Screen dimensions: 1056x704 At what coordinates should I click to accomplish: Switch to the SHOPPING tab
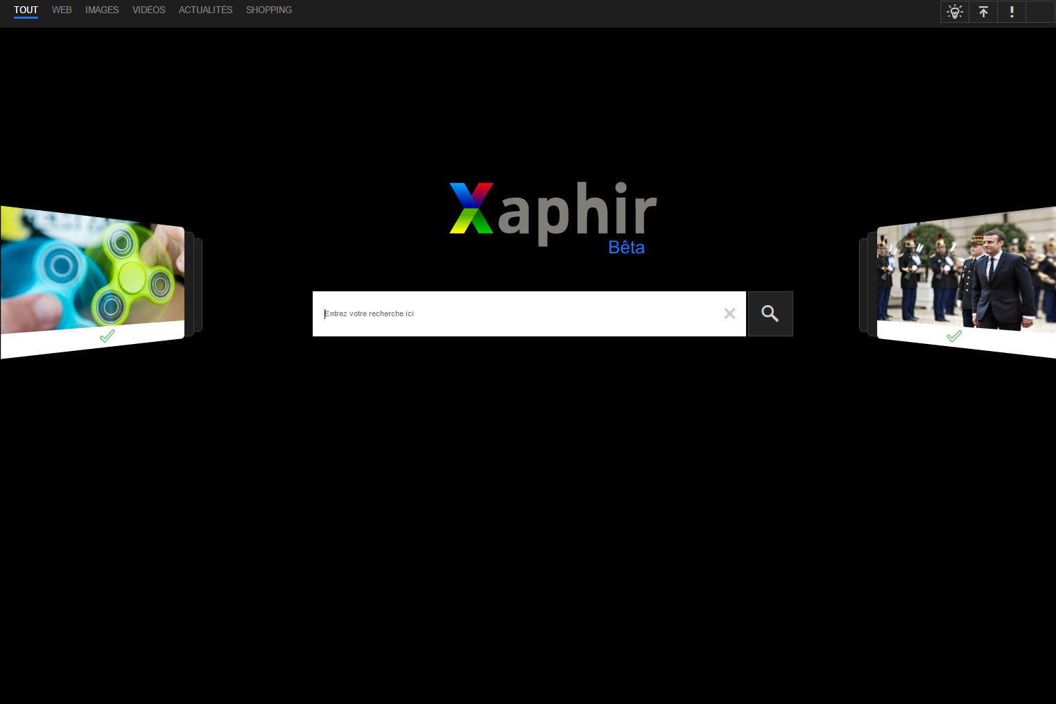268,10
